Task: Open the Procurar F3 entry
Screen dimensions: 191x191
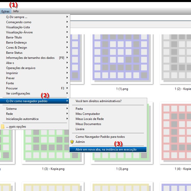Action: [x=35, y=88]
